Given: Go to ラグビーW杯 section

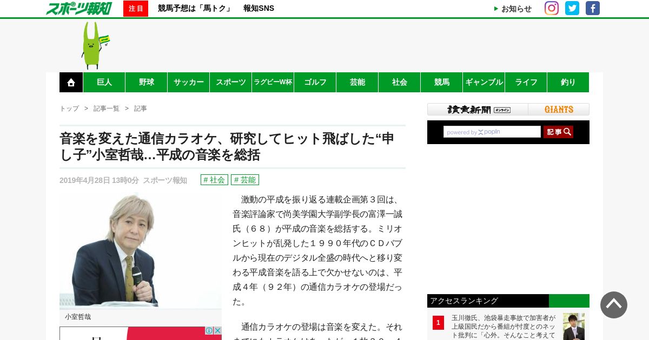Looking at the screenshot, I should tap(273, 83).
